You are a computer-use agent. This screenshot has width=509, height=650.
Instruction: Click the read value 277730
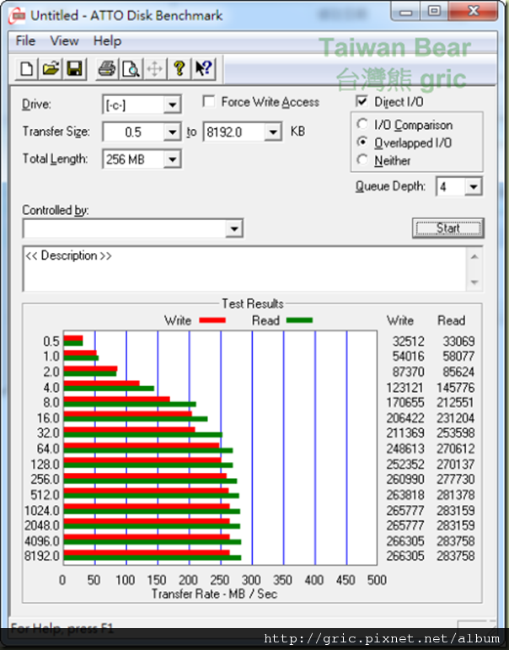click(456, 479)
